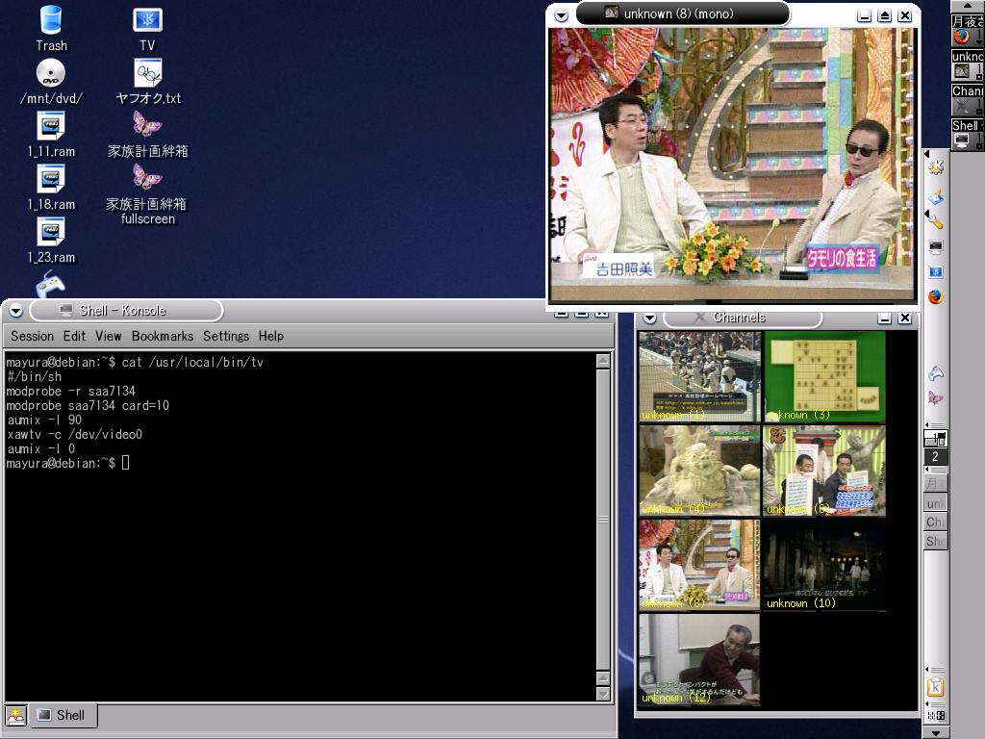985x739 pixels.
Task: Open the Channels window menu arrow
Action: 650,319
